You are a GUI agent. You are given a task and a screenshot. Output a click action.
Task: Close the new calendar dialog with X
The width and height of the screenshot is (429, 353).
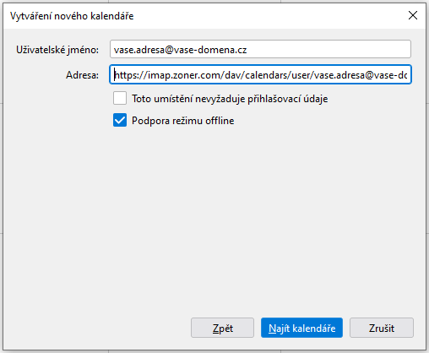click(413, 15)
